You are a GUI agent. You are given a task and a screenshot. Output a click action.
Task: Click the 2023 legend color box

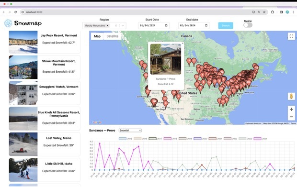pos(242,139)
